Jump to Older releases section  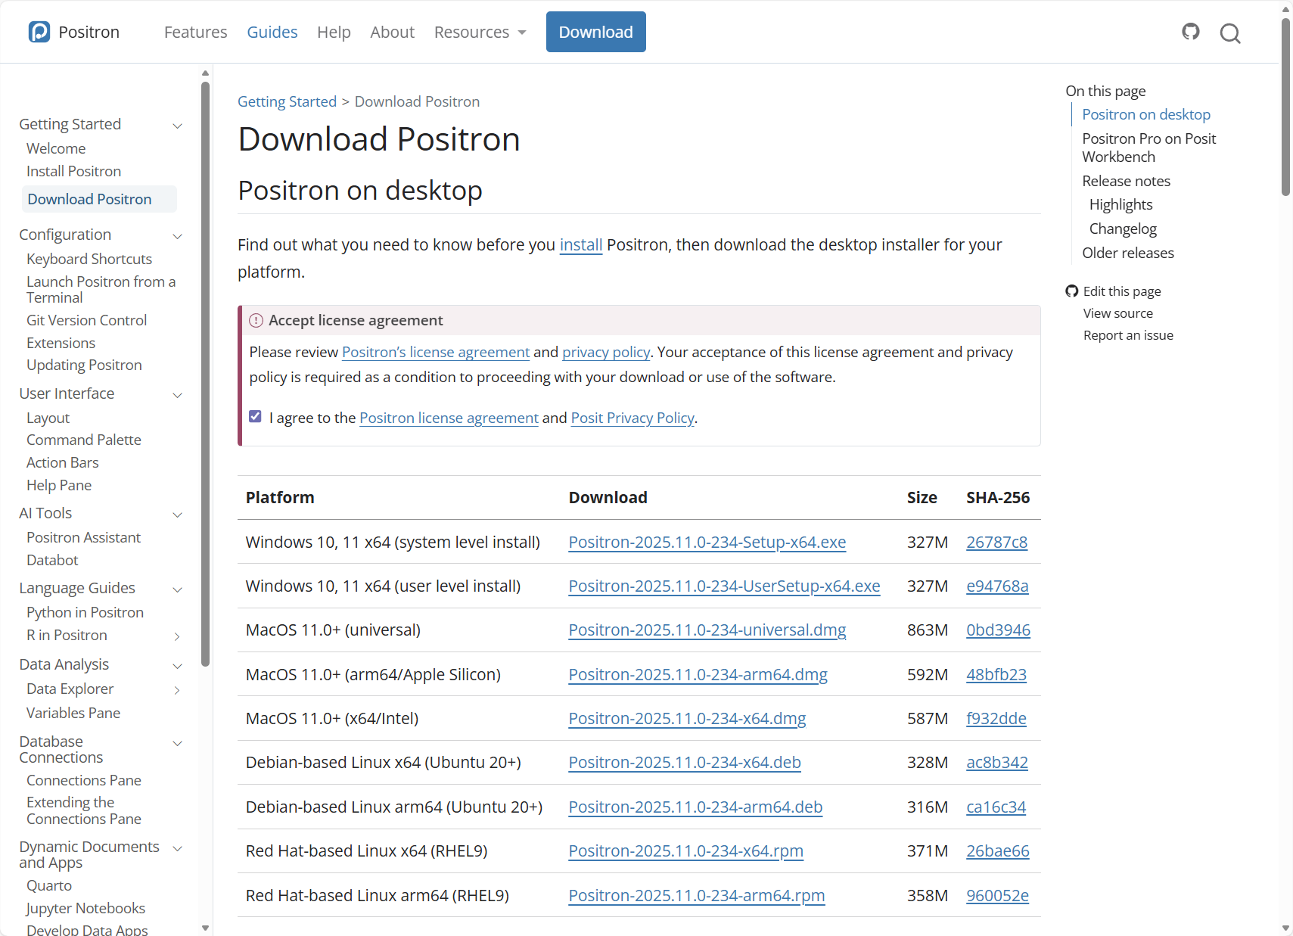tap(1128, 253)
